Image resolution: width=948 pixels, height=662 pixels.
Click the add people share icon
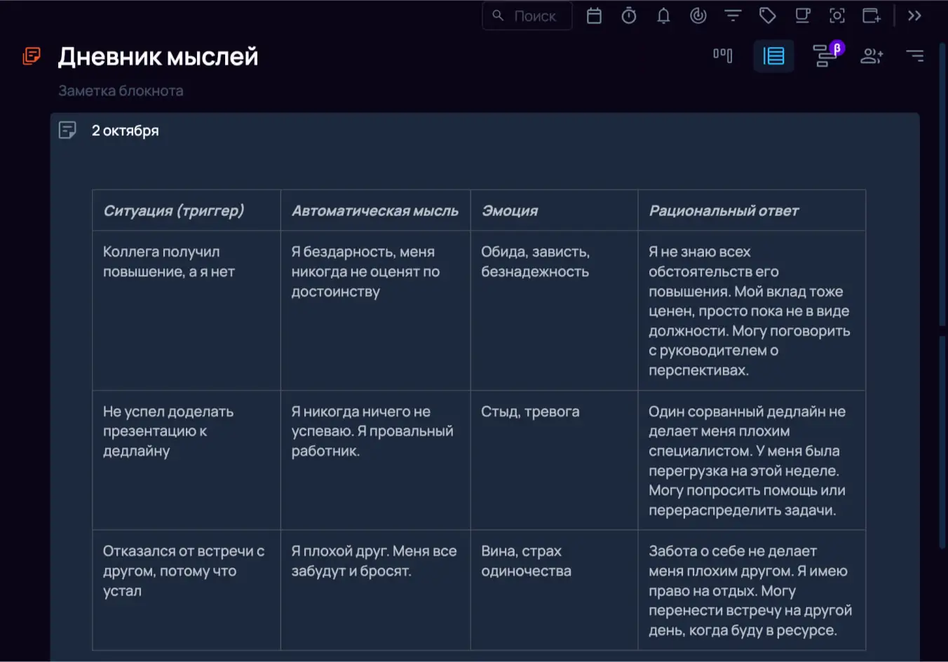point(872,55)
